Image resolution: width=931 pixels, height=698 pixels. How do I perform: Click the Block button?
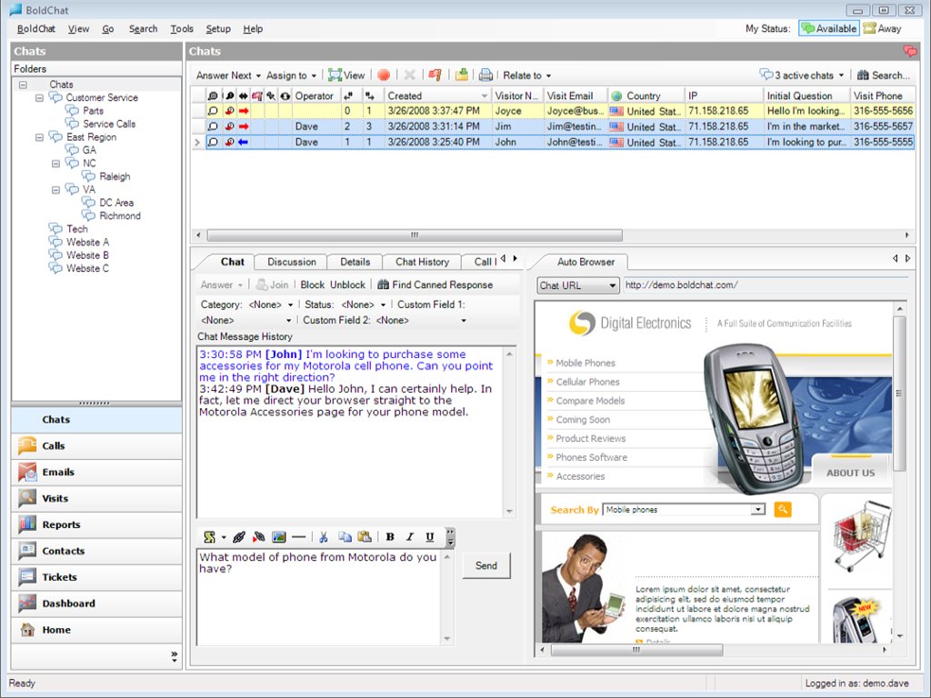coord(312,284)
